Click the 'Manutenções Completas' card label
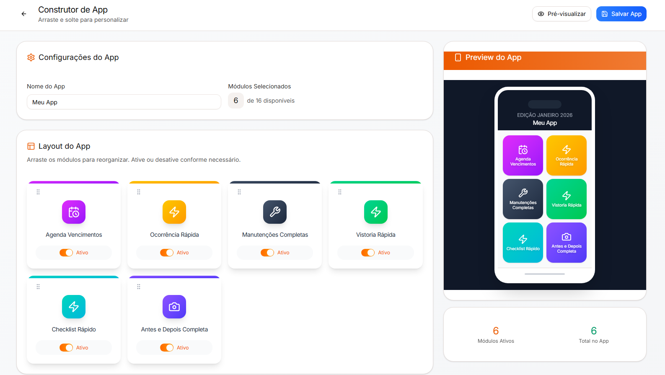 (x=275, y=235)
